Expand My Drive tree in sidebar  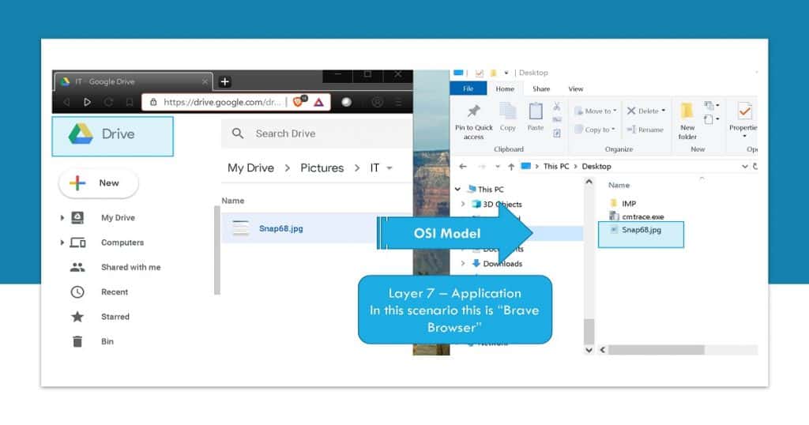62,218
